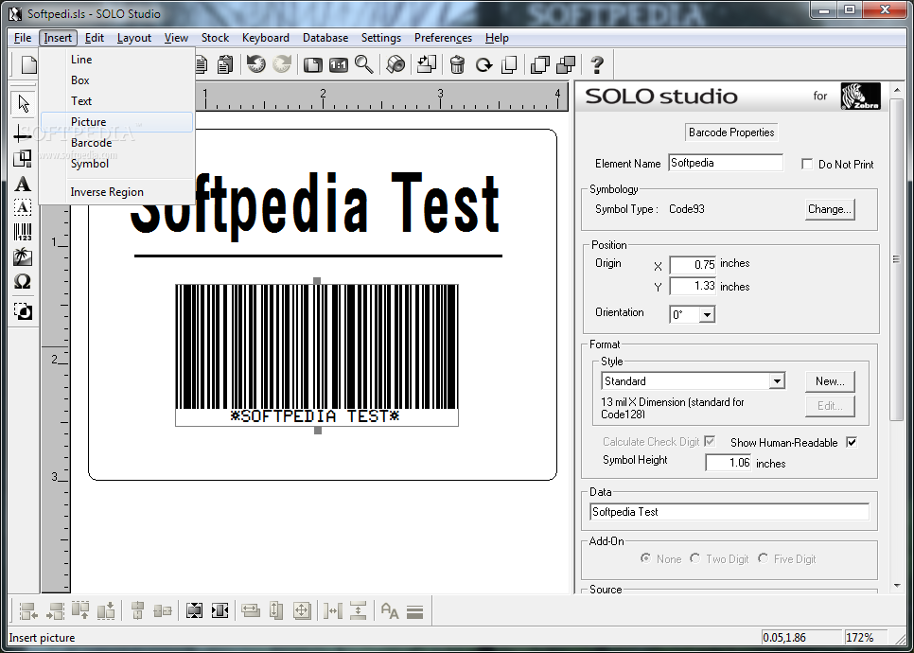Open the Database menu
The height and width of the screenshot is (653, 914).
coord(325,38)
